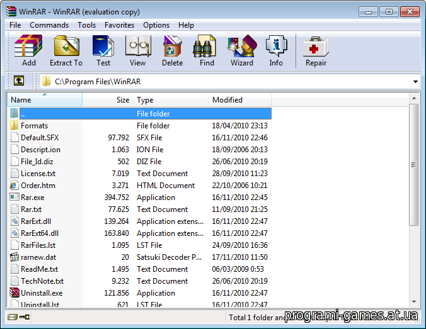
Task: Select the File_Id.diz file name
Action: 37,162
